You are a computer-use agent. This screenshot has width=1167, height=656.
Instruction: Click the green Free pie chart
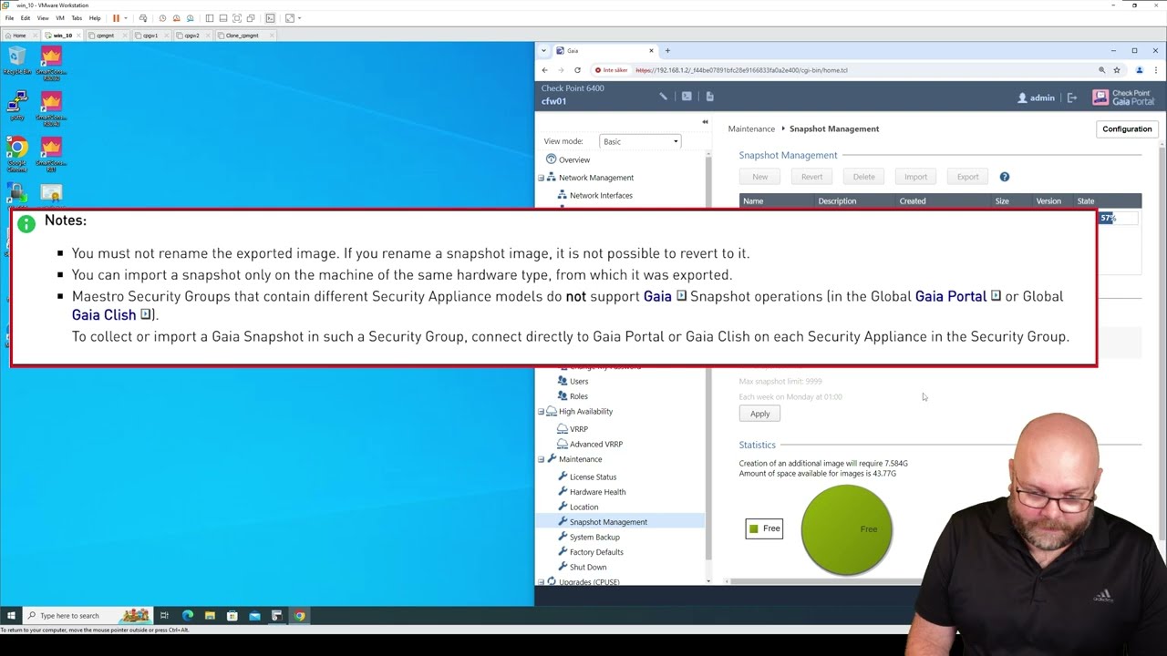(846, 529)
